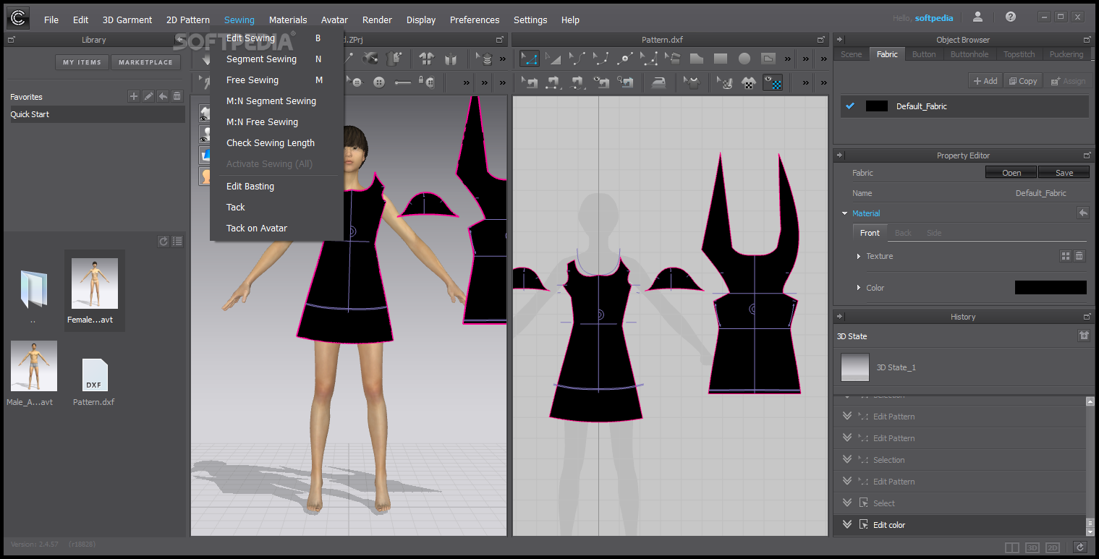1099x559 pixels.
Task: Select the Button tool in 3D toolbar
Action: tap(379, 82)
